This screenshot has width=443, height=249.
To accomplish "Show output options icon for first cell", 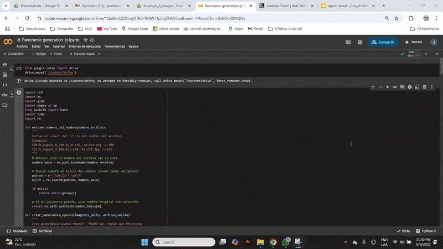I will 19,81.
